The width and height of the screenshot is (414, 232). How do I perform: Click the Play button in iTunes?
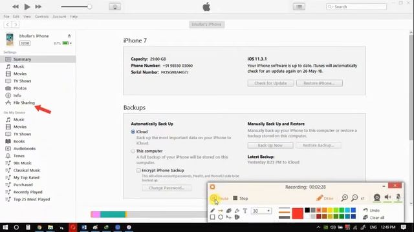pos(27,6)
